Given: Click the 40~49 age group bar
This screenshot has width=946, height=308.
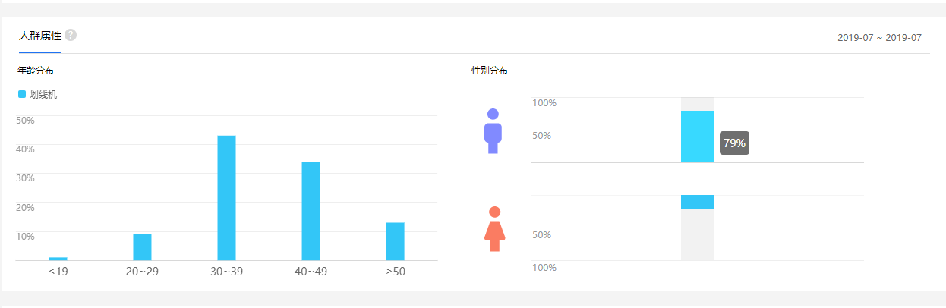Looking at the screenshot, I should click(311, 211).
